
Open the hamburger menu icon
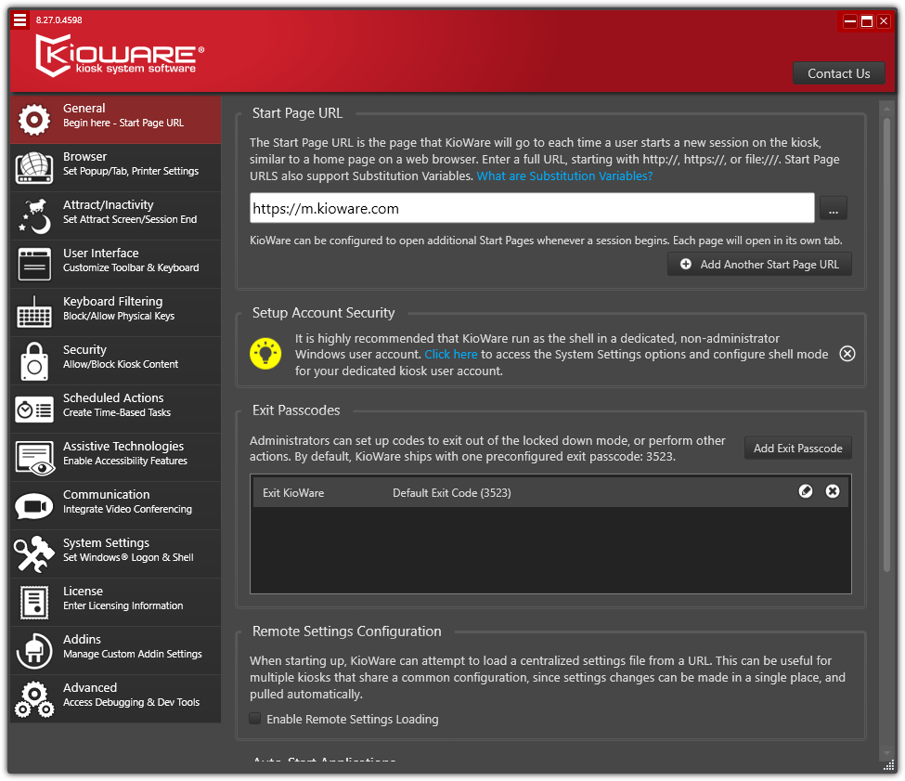tap(20, 20)
